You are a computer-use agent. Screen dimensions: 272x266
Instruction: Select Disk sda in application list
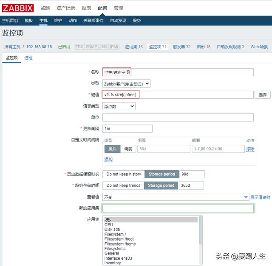[151, 229]
